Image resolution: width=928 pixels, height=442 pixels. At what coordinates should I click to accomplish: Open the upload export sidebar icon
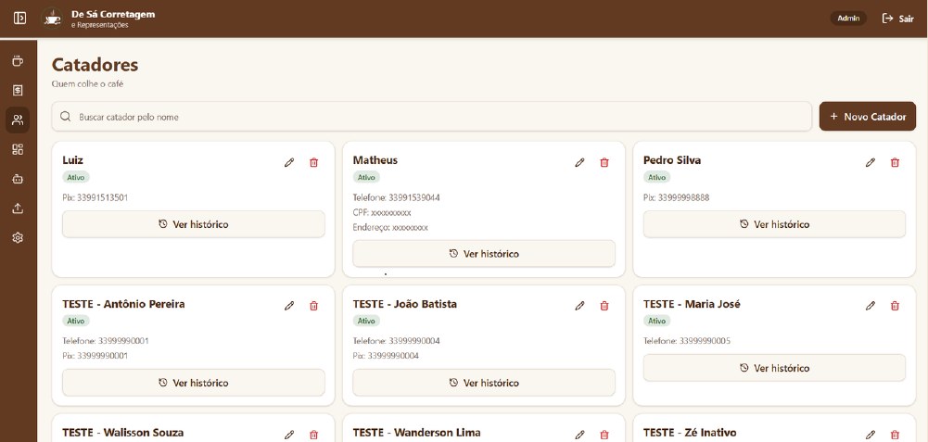point(18,208)
